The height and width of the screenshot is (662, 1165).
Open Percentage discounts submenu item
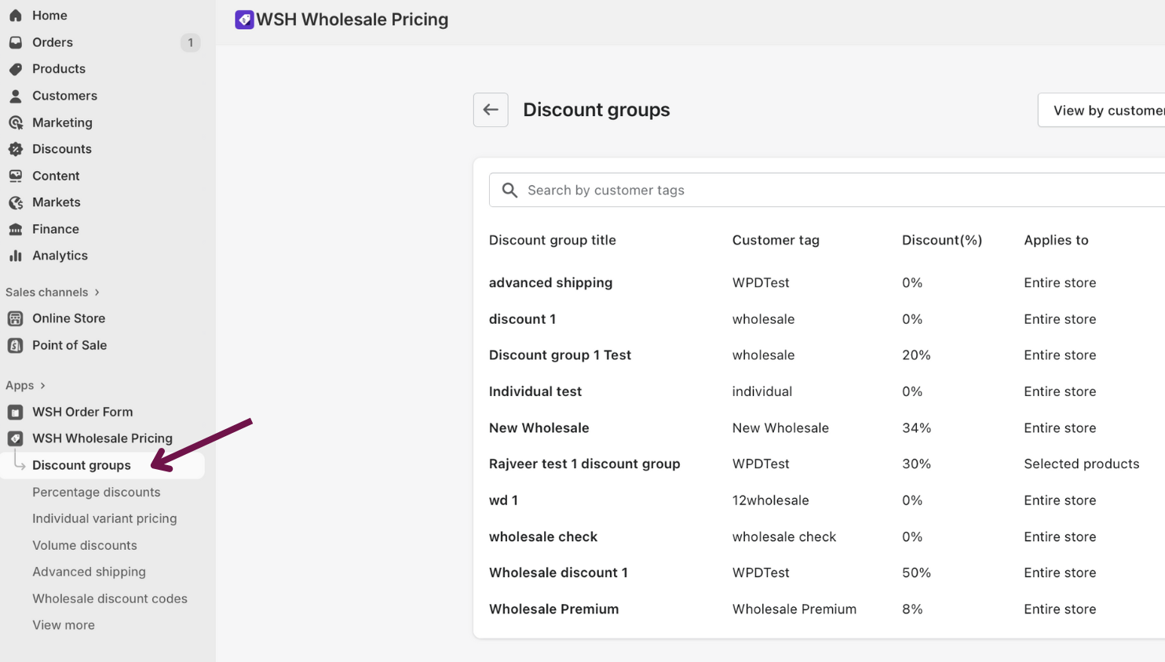[x=96, y=492]
